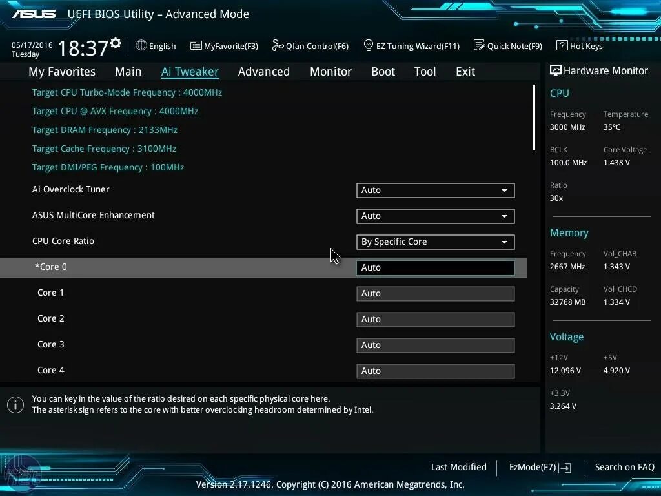Open the Advanced tab
Screen dimensions: 661x496
pyautogui.click(x=264, y=71)
